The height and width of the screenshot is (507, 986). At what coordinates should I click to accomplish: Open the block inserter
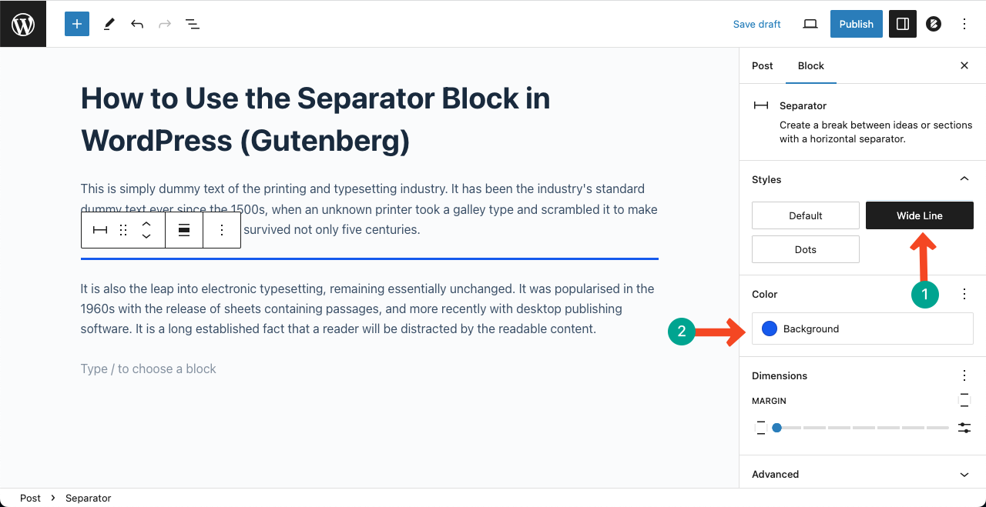click(76, 24)
